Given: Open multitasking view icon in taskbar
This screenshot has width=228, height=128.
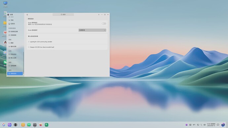Looking at the screenshot, I should pos(16,125).
